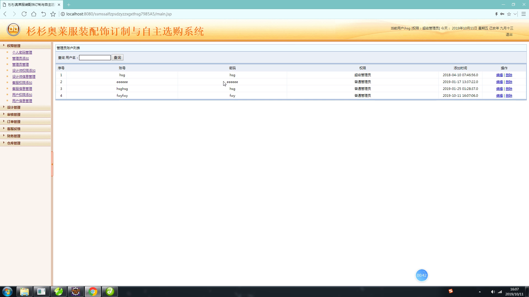Expand the favorites dropdown chevron in toolbar
Viewport: 529px width, 297px height.
(x=515, y=14)
